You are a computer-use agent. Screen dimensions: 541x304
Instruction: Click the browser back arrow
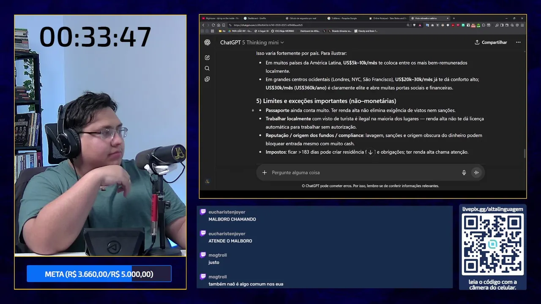[x=203, y=25]
